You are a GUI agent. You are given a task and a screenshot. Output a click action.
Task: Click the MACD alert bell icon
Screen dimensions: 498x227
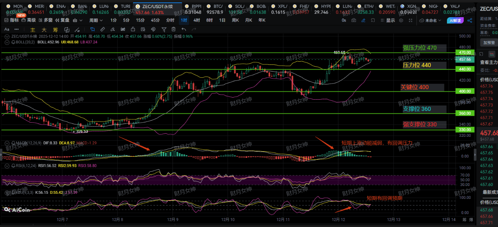click(x=13, y=143)
